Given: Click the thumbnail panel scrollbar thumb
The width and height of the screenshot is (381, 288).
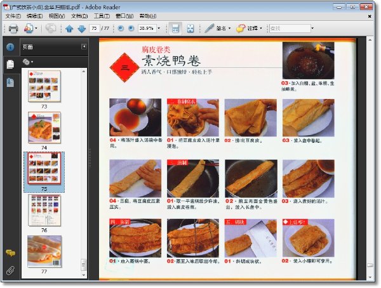Looking at the screenshot, I should pos(83,265).
